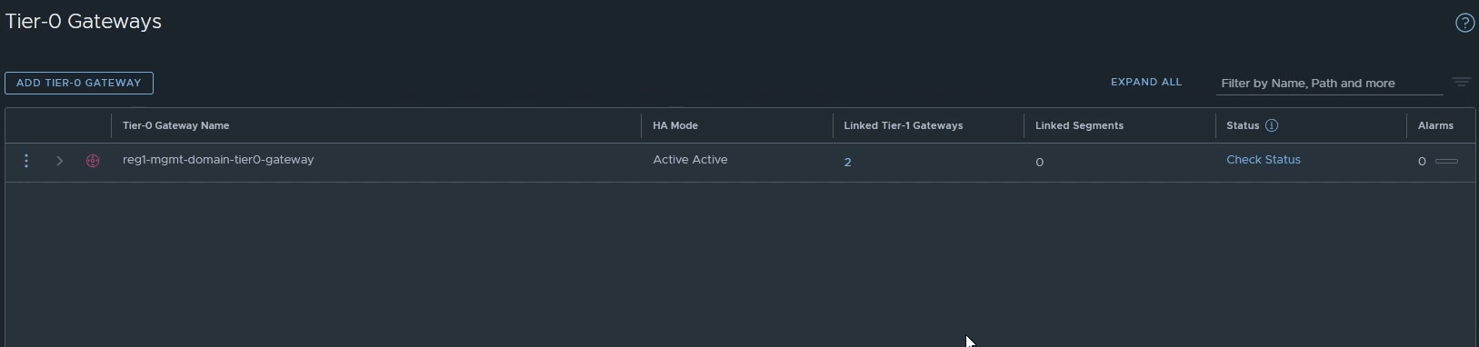The height and width of the screenshot is (347, 1479).
Task: Click ADD TIER-0 GATEWAY button
Action: 79,83
